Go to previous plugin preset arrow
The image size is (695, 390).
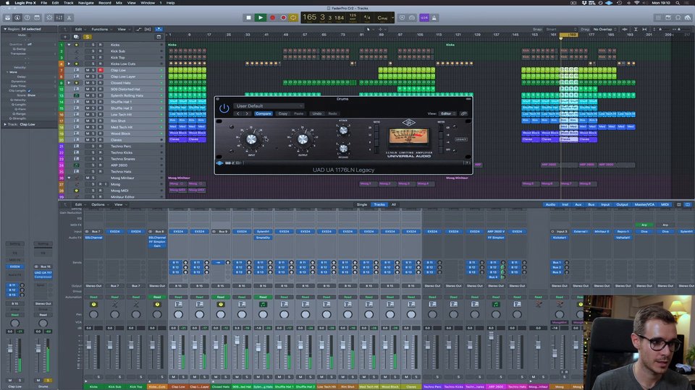pyautogui.click(x=238, y=113)
